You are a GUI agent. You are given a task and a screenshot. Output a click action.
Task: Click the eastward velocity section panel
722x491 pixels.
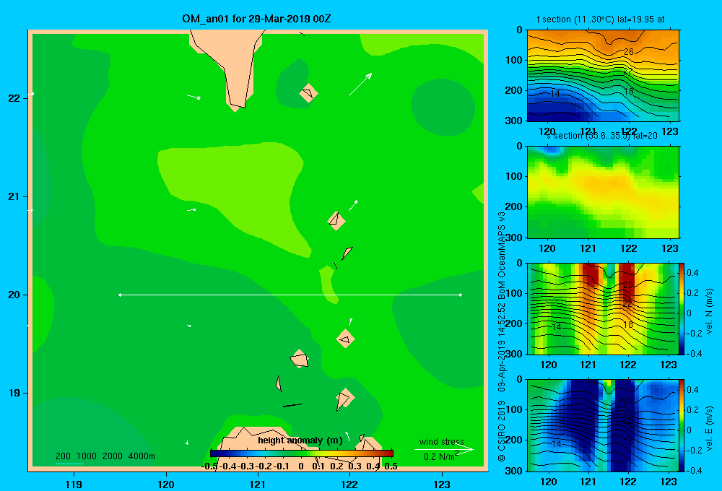(x=603, y=425)
